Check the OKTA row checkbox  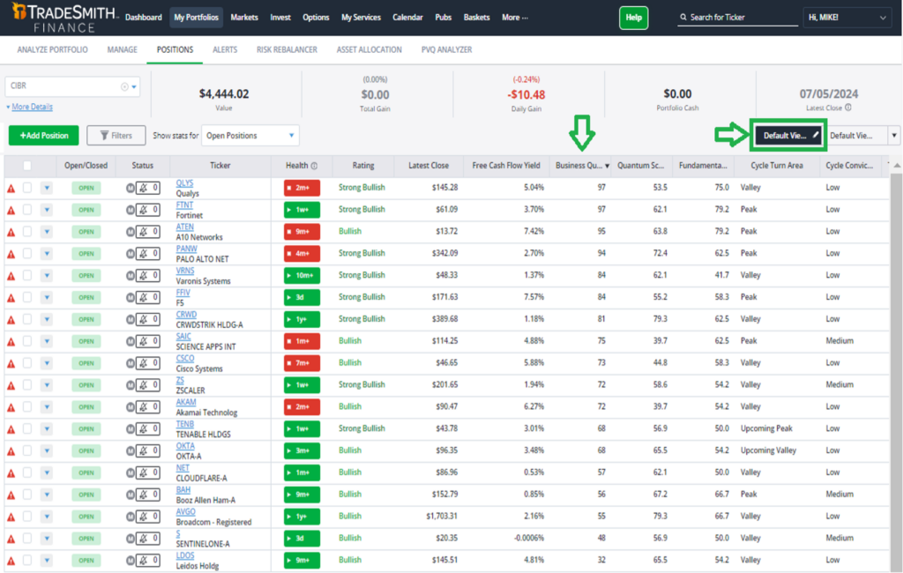(x=27, y=450)
